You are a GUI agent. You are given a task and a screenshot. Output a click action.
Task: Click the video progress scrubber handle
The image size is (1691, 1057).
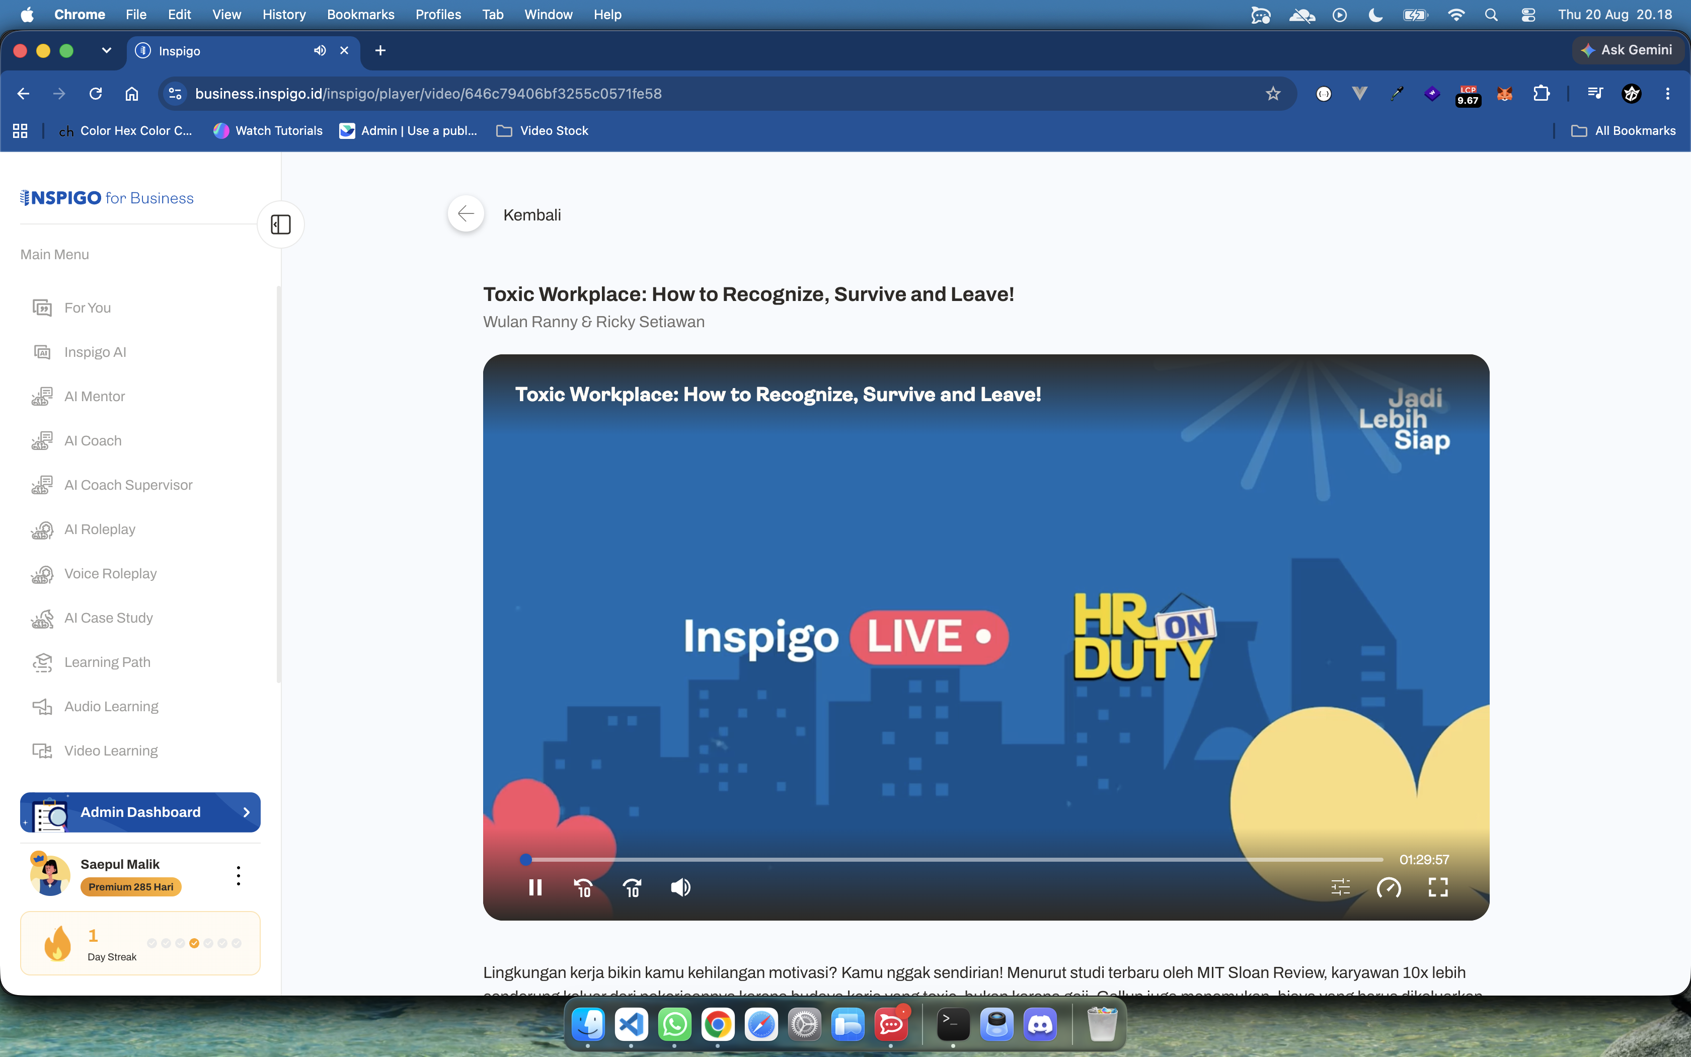pos(525,859)
